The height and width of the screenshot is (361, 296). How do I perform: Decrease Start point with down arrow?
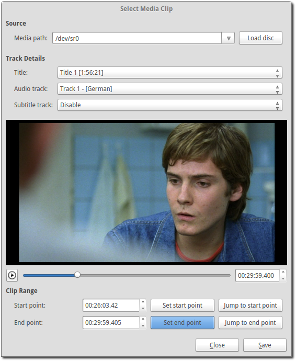coord(143,309)
